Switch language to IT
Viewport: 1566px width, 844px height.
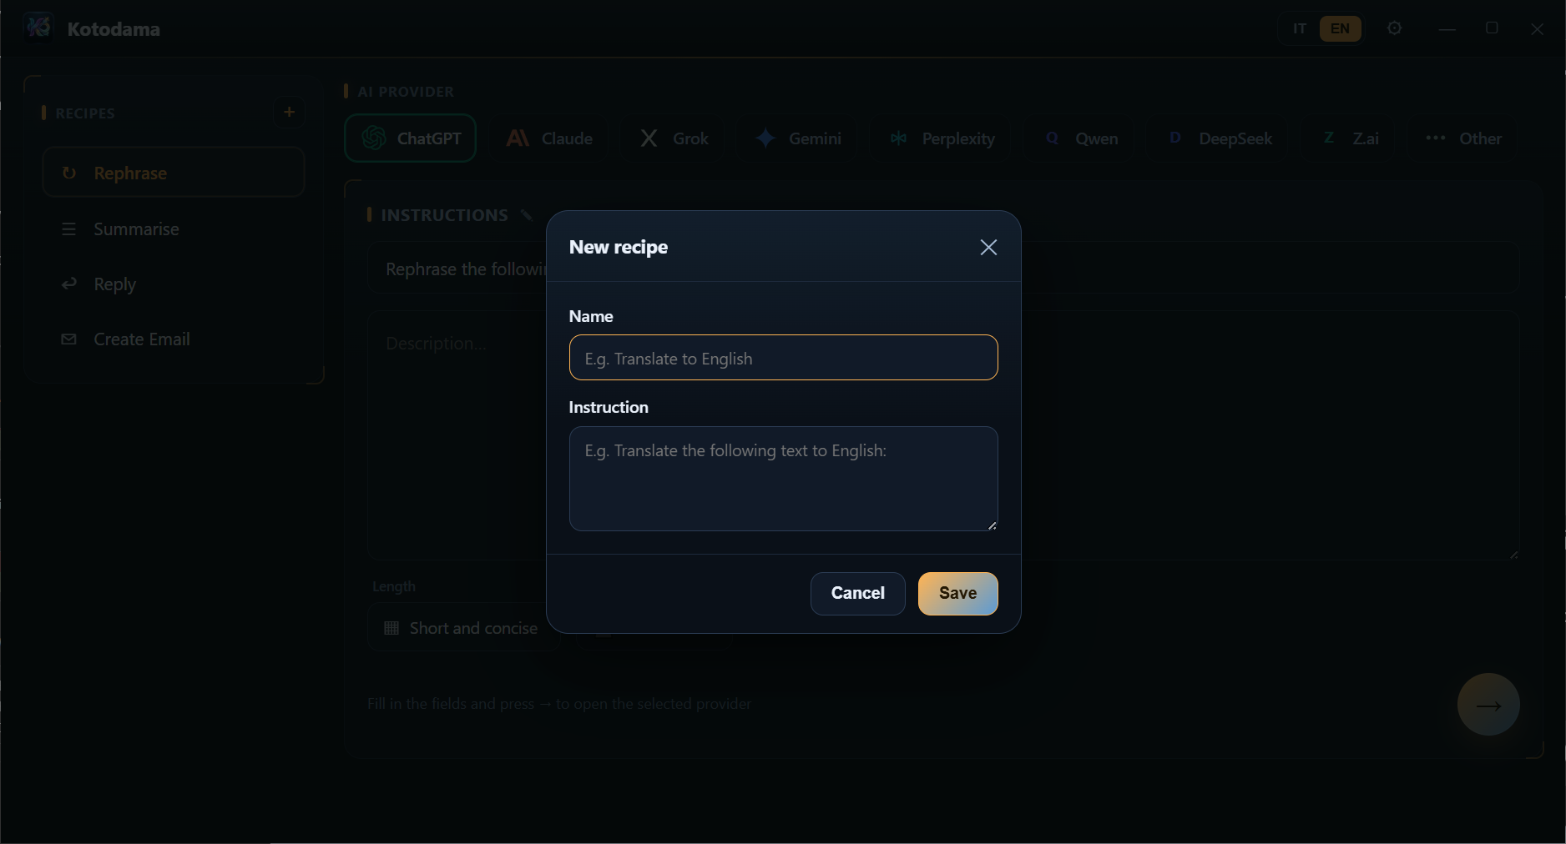click(1299, 28)
